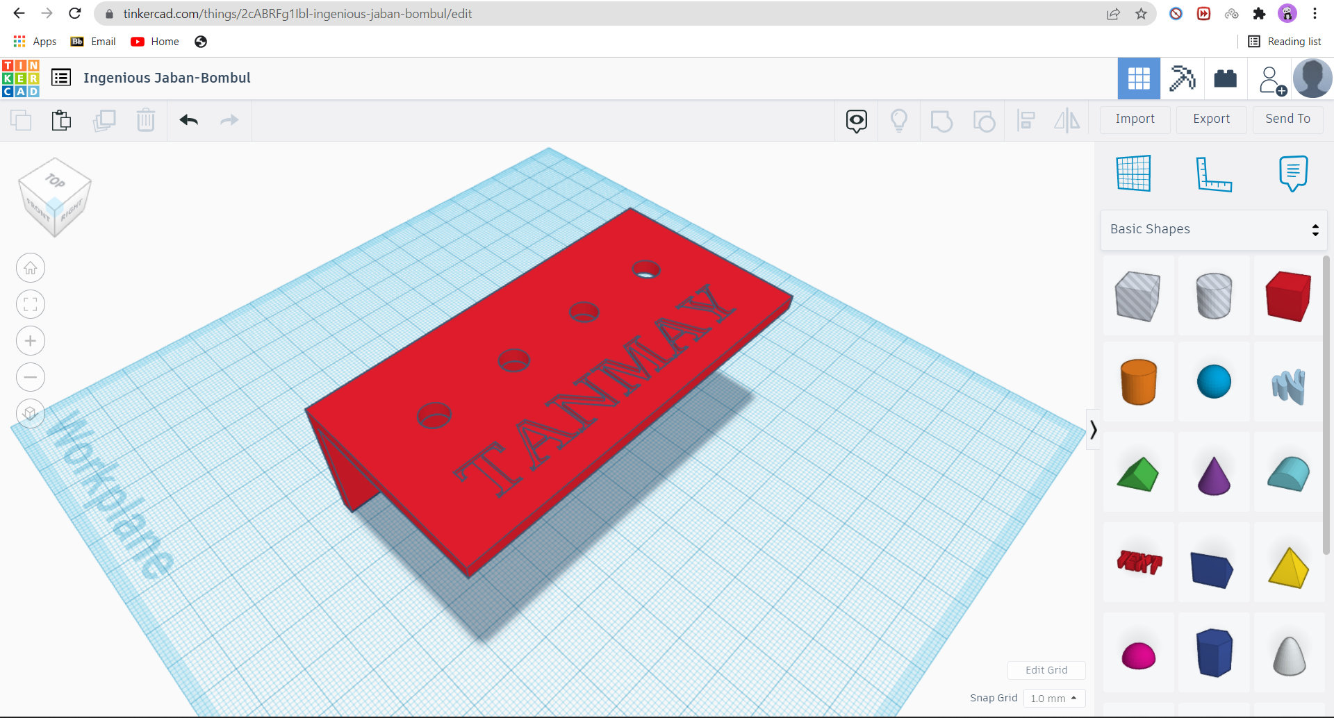
Task: Zoom out with the minus button
Action: (31, 377)
